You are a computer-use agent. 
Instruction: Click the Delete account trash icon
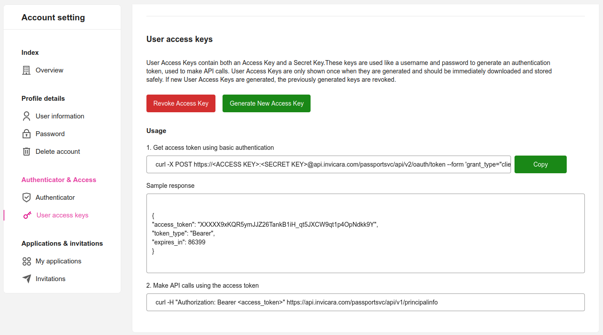pyautogui.click(x=27, y=152)
